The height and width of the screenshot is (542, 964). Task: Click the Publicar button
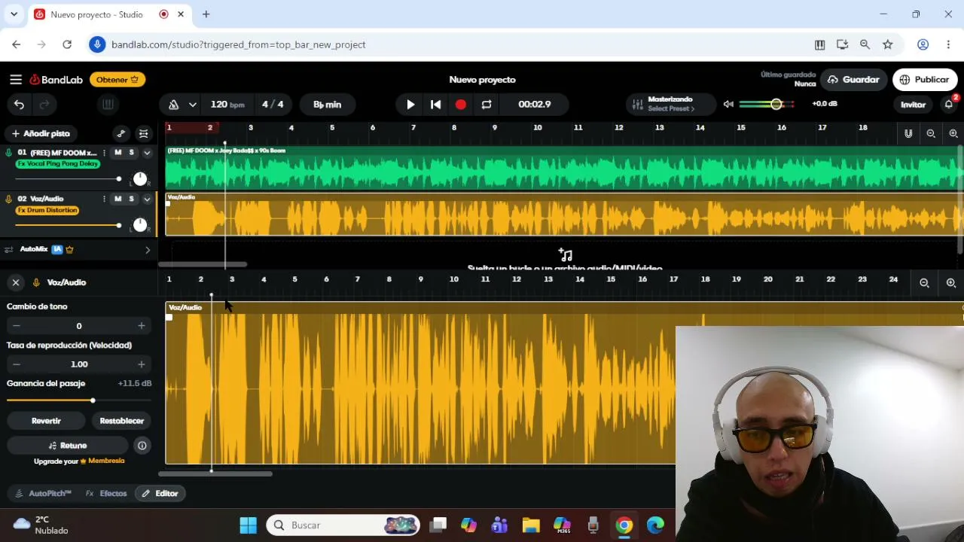pyautogui.click(x=925, y=80)
